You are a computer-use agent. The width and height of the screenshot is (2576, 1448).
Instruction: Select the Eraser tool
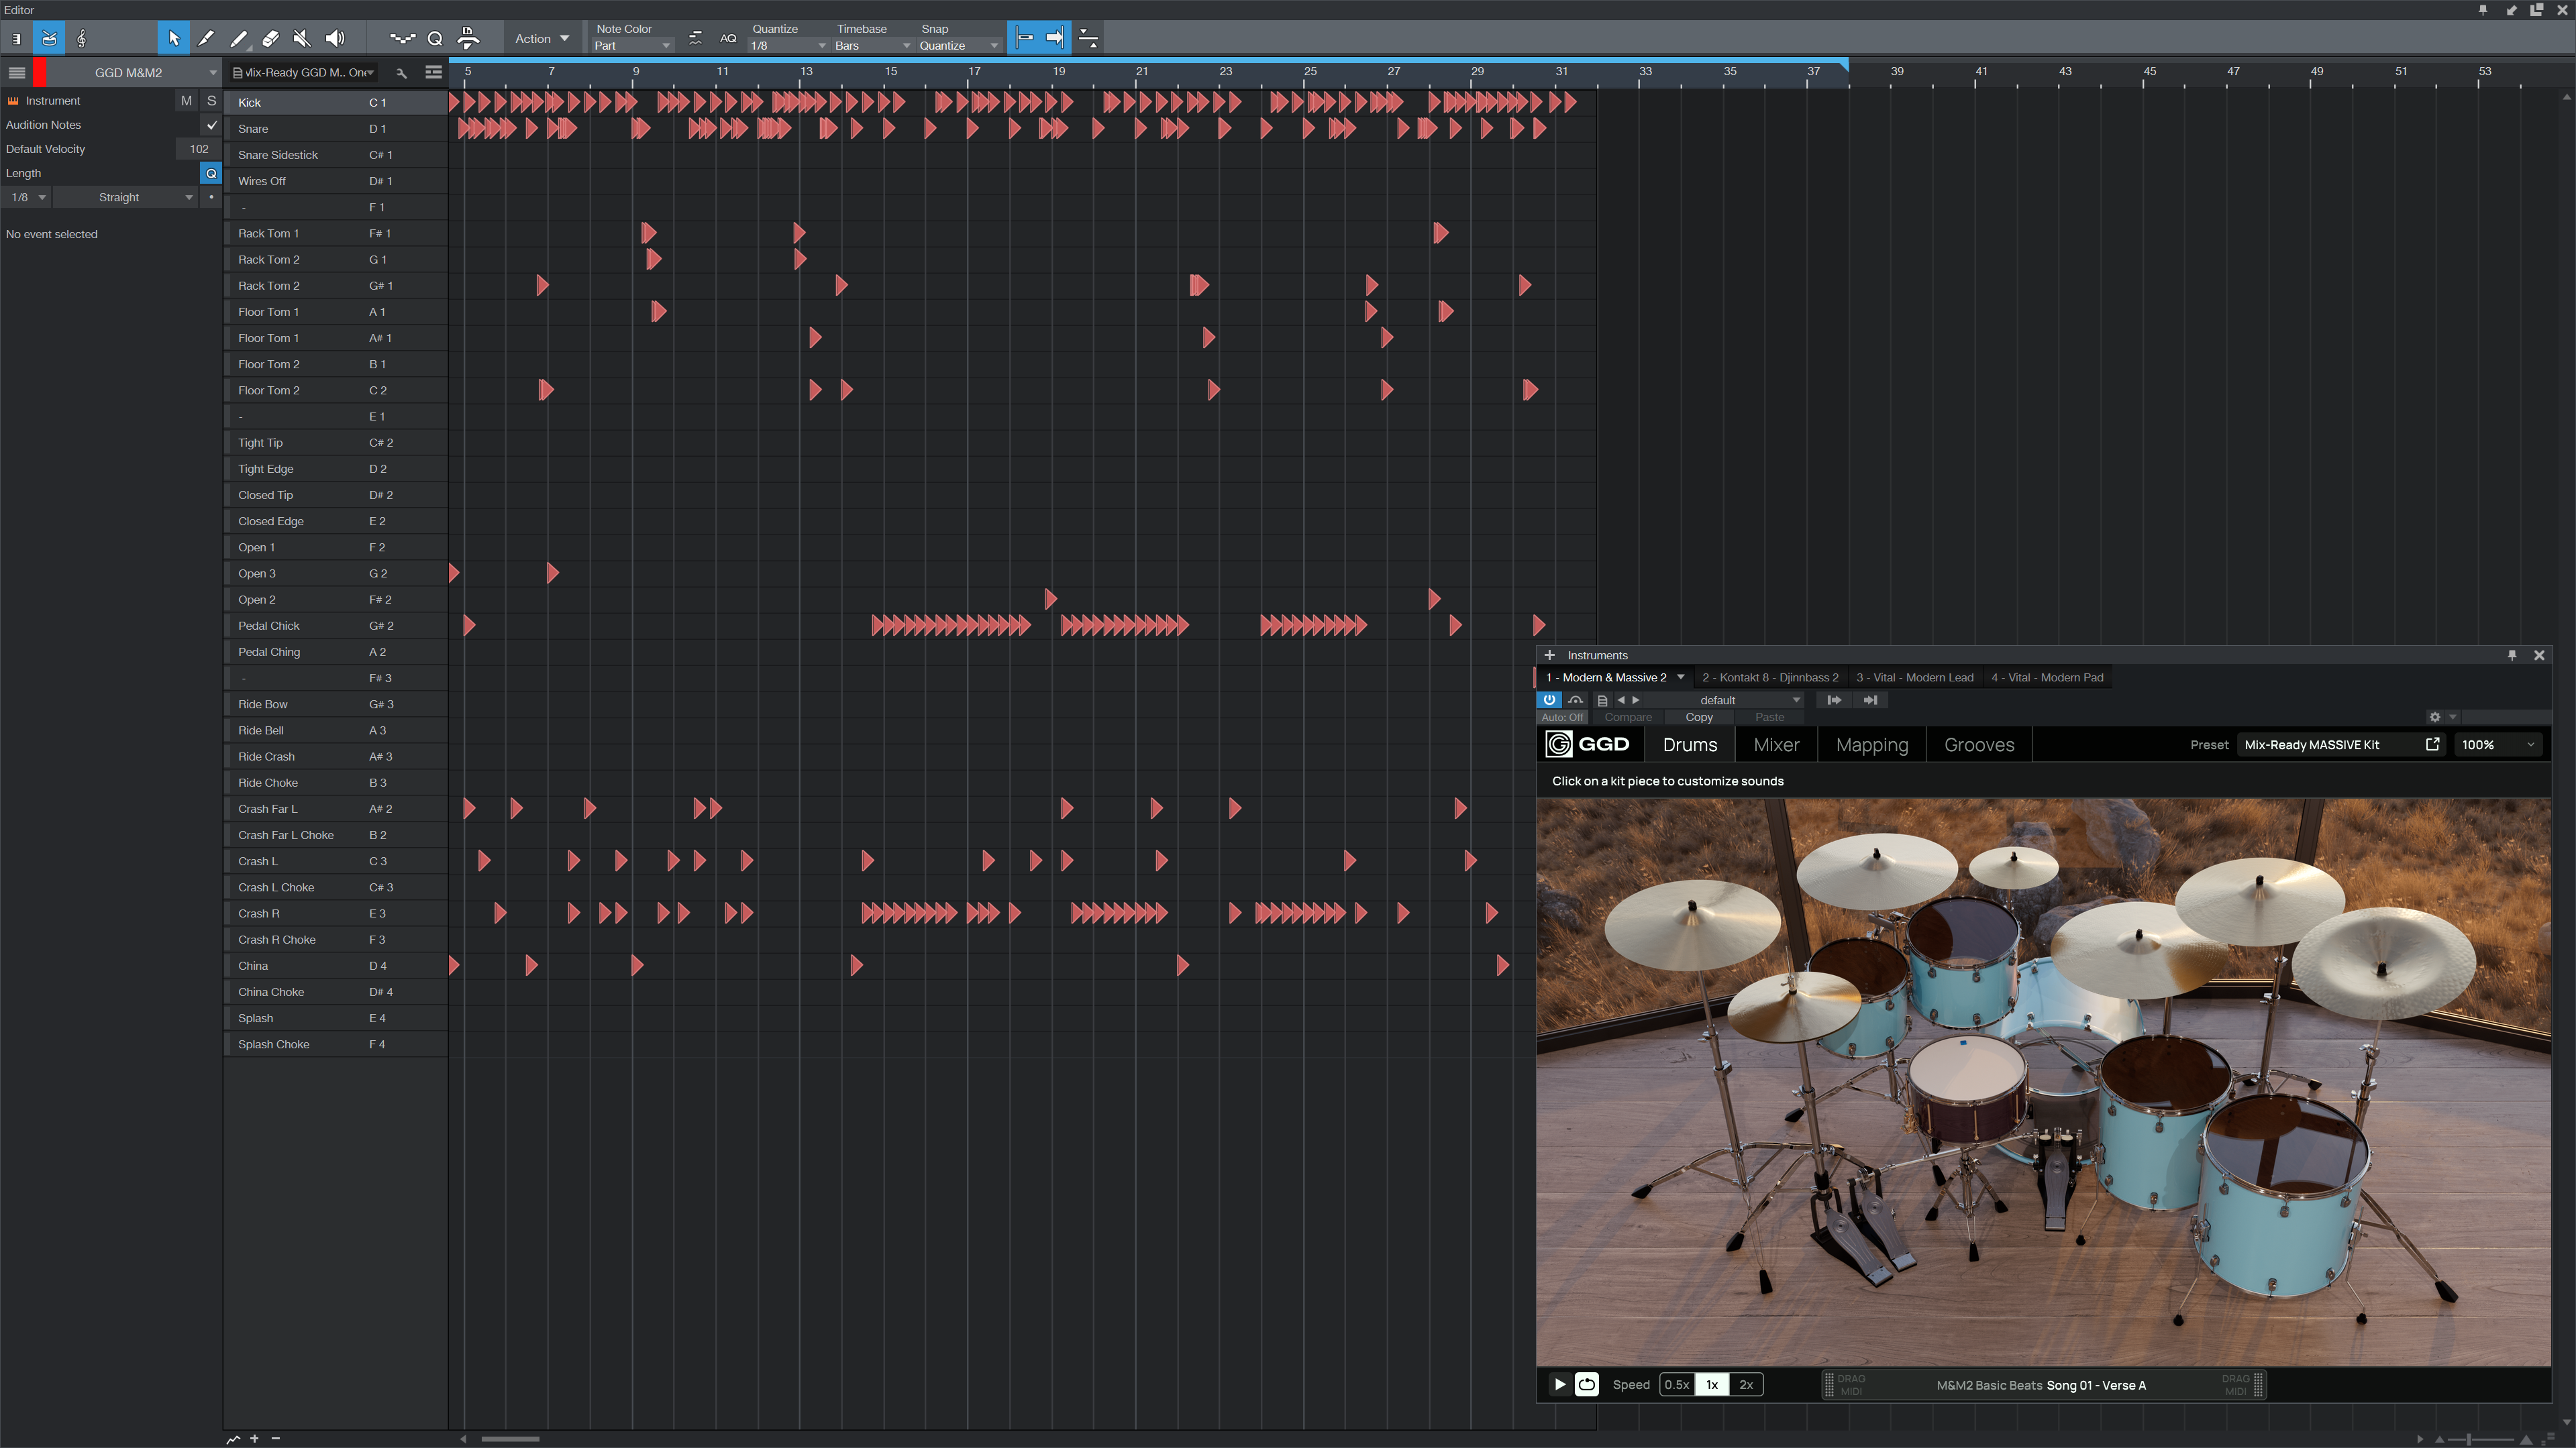(x=270, y=39)
